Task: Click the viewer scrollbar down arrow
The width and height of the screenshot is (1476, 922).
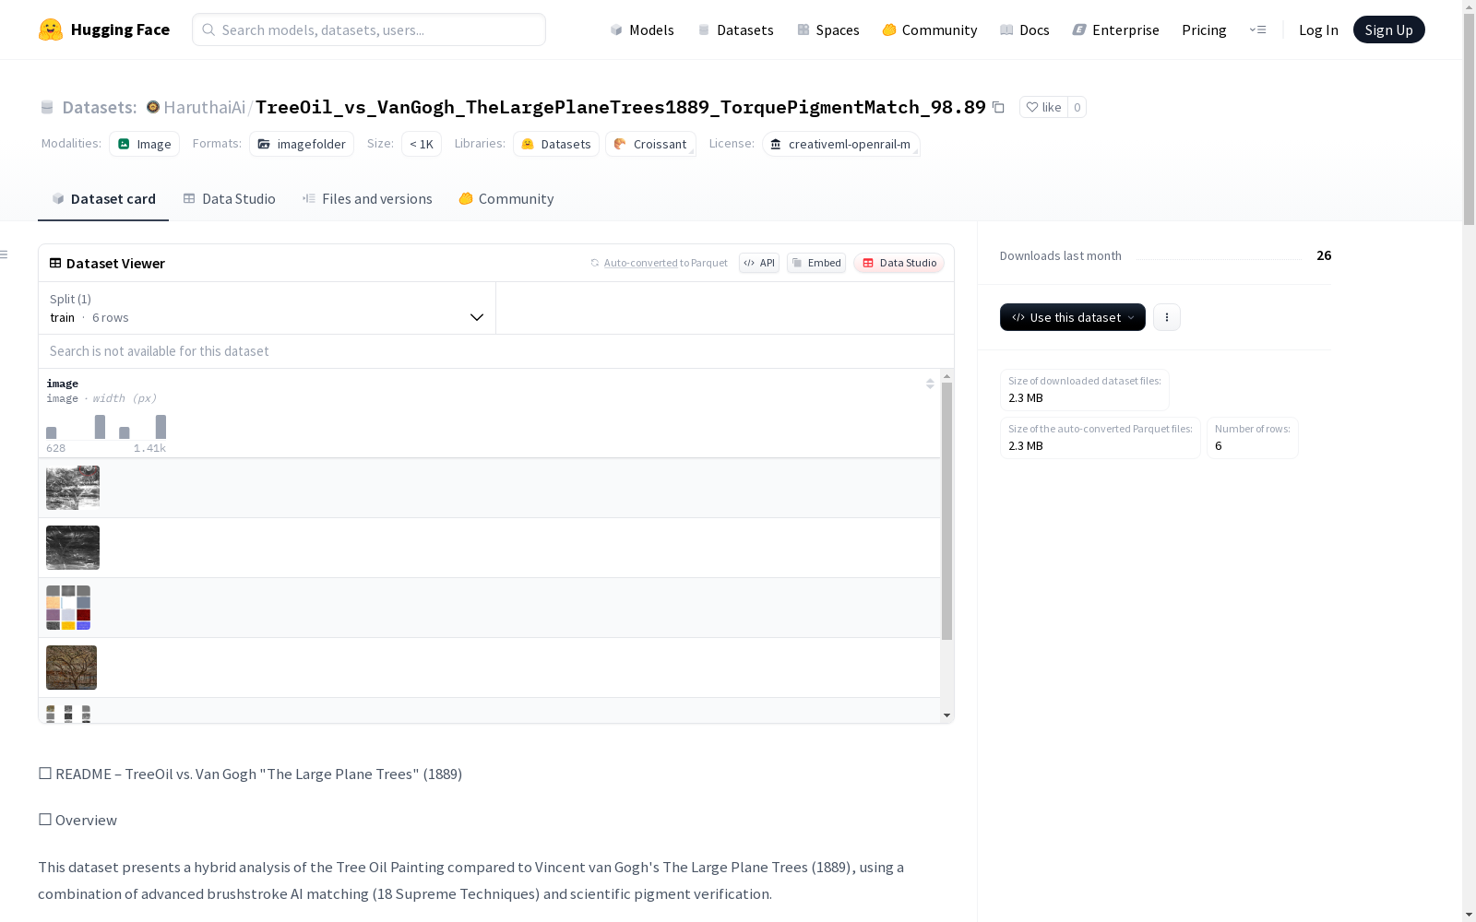Action: coord(946,715)
